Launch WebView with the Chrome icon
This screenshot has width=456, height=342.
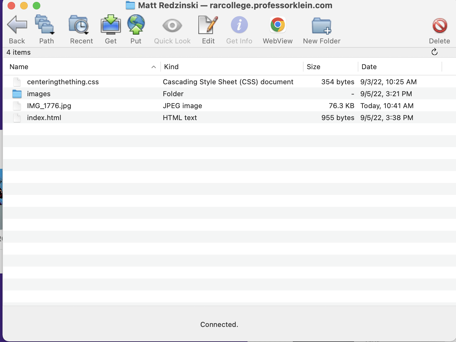pos(278,25)
